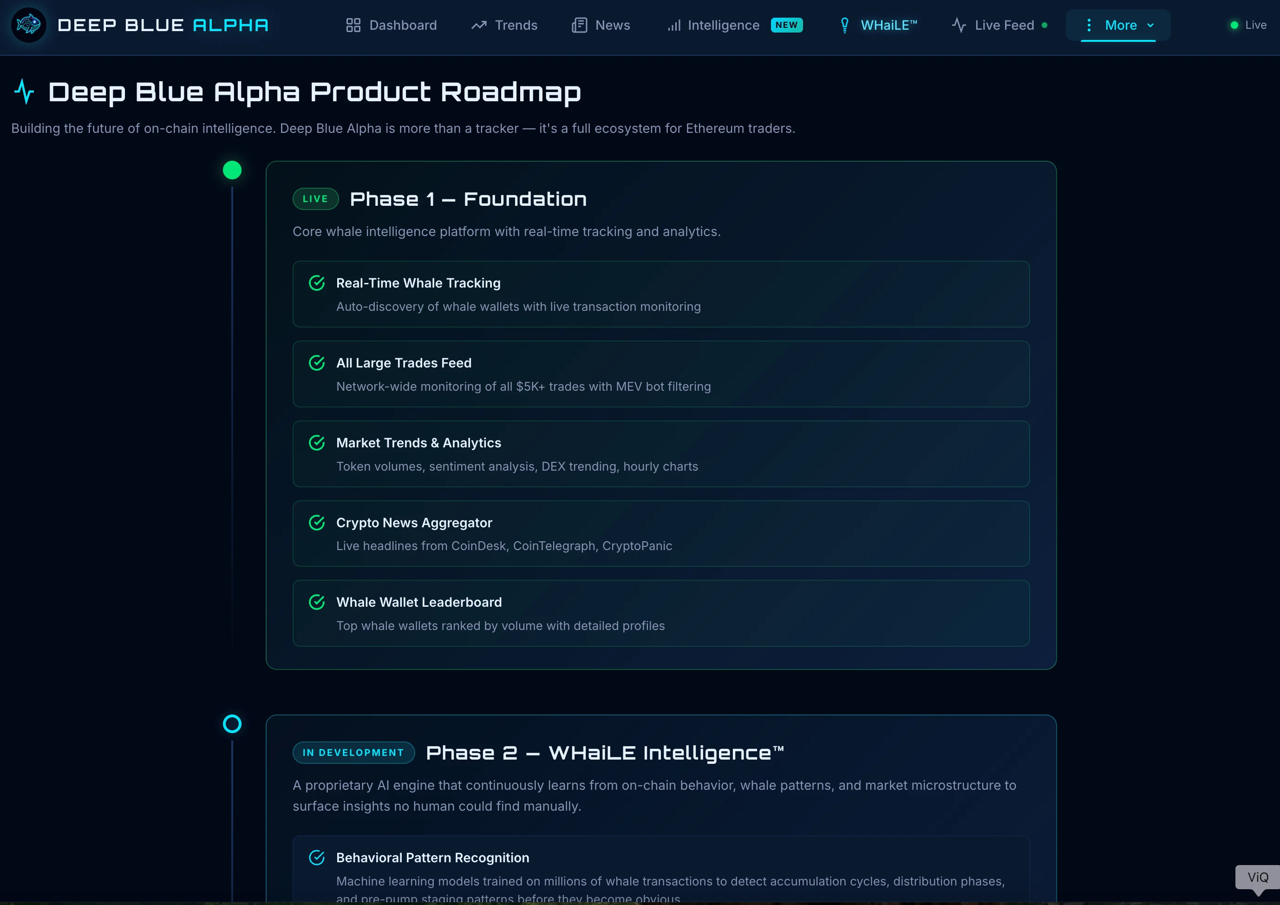Image resolution: width=1280 pixels, height=905 pixels.
Task: Click the Whale Wallet Leaderboard checkmark
Action: pos(317,602)
